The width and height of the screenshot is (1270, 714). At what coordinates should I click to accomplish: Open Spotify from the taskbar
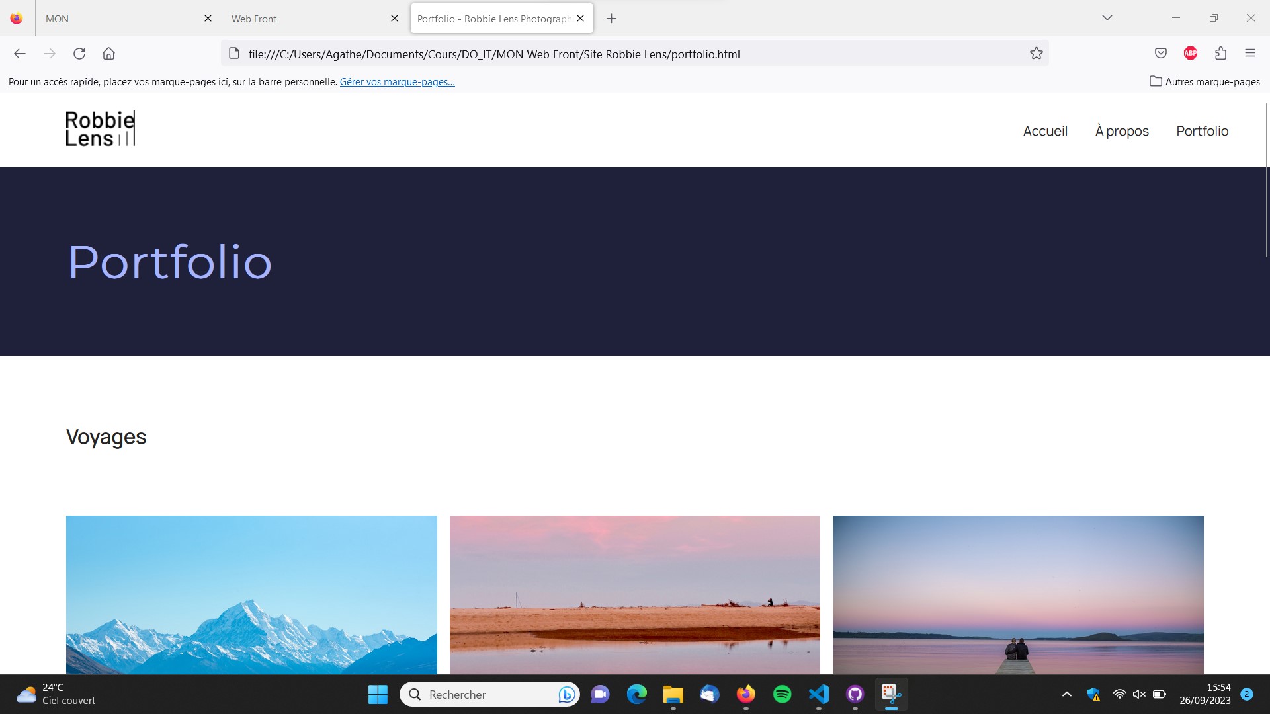(x=782, y=694)
